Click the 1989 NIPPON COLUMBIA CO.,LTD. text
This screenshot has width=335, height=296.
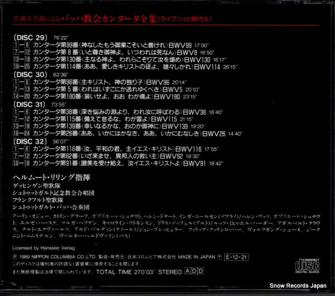coord(58,257)
